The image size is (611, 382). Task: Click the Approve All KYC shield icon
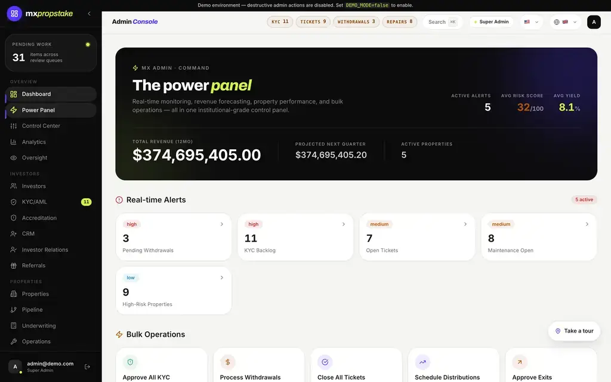tap(130, 362)
